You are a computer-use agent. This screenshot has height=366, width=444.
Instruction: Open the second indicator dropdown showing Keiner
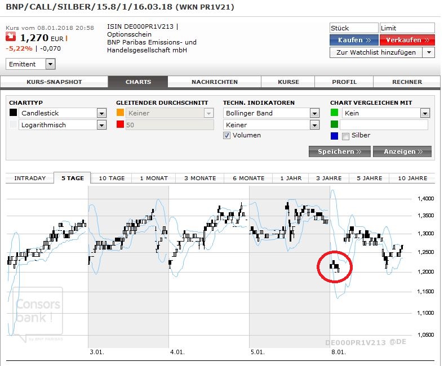(271, 125)
